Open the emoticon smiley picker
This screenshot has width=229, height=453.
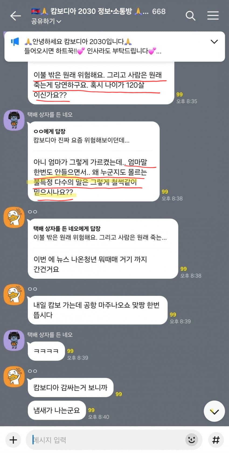coord(192,440)
